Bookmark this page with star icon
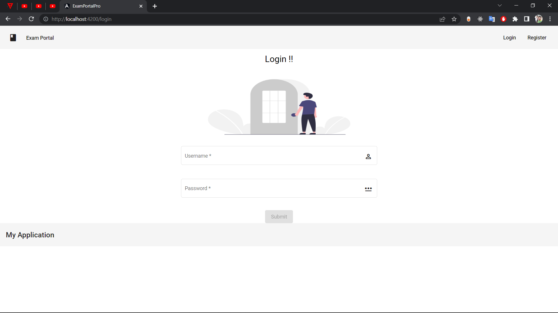 [x=454, y=19]
